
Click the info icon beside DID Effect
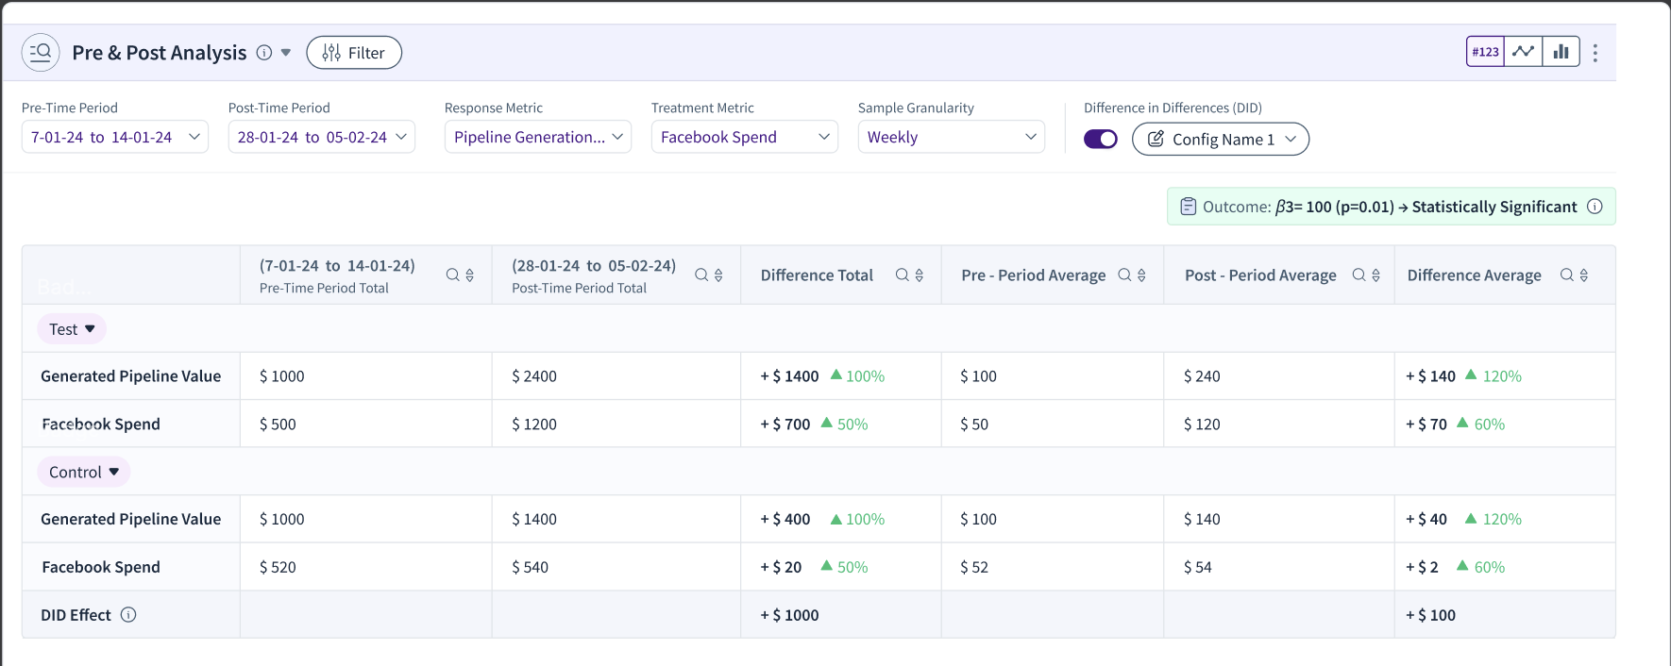[128, 615]
